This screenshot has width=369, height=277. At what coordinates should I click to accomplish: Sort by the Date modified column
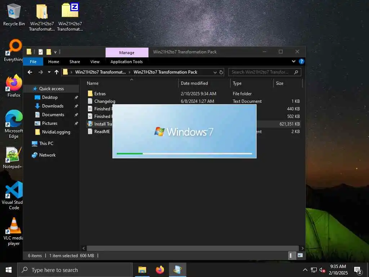click(x=204, y=83)
